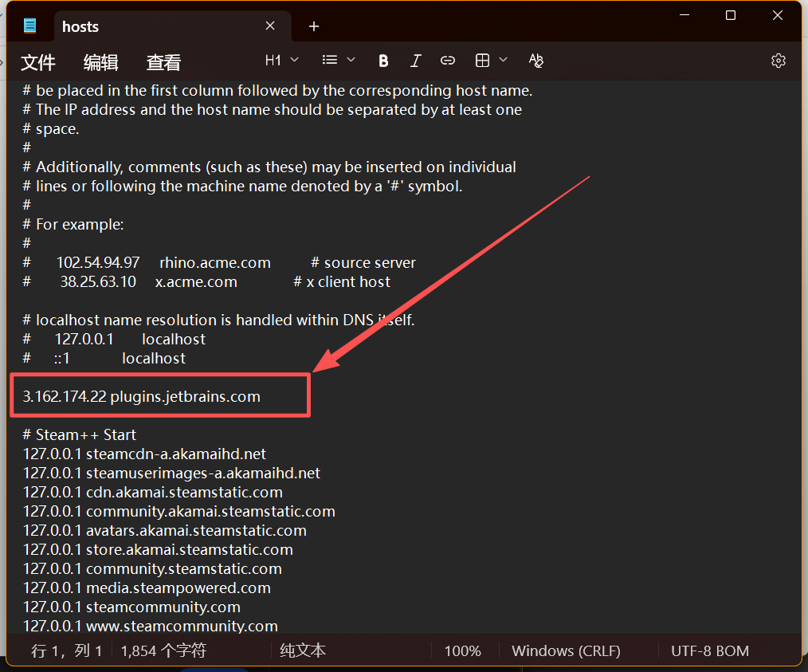Click the commented ::1 localhost line
808x672 pixels.
point(104,359)
